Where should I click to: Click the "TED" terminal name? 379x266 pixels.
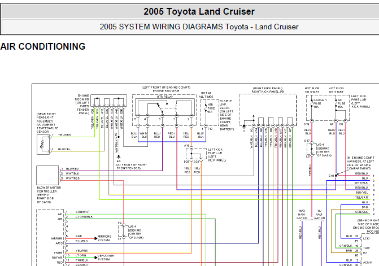click(59, 263)
